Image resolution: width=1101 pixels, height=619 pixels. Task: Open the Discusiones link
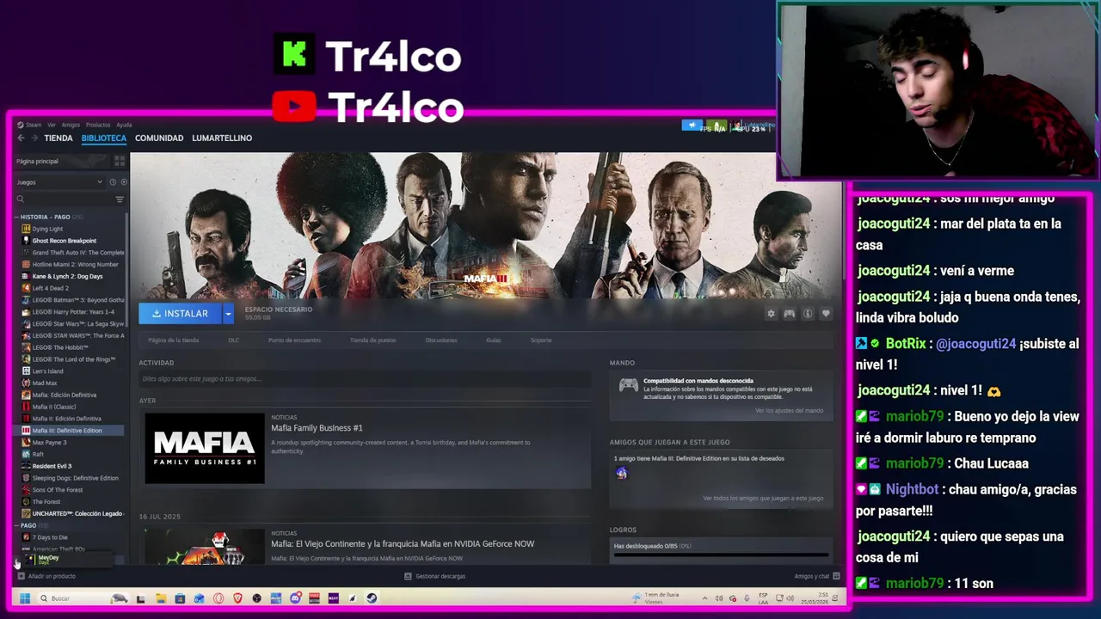click(x=441, y=340)
